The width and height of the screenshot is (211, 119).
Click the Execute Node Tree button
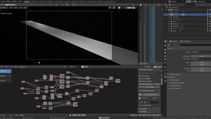point(149,95)
